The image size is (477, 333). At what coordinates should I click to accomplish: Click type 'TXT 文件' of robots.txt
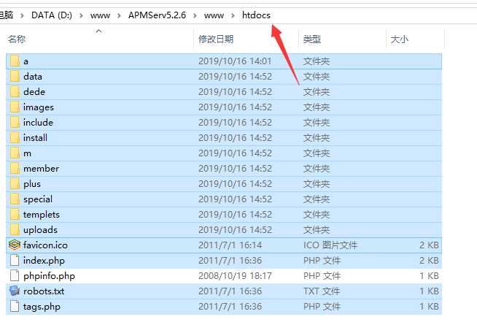click(x=321, y=291)
